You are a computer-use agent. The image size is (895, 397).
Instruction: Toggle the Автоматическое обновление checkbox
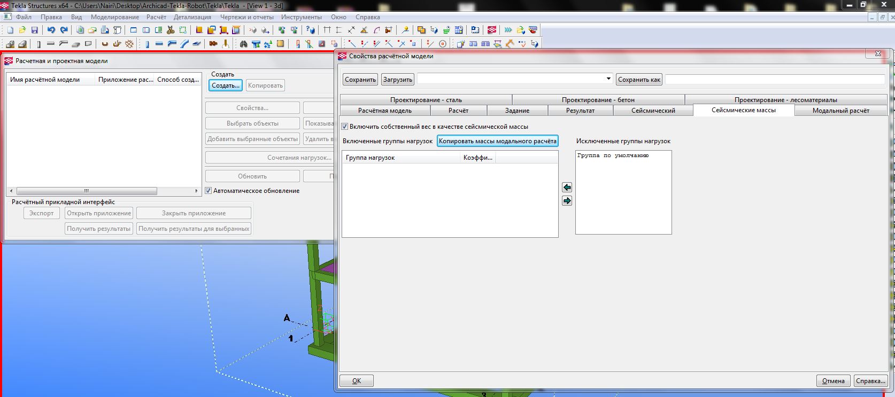tap(209, 191)
